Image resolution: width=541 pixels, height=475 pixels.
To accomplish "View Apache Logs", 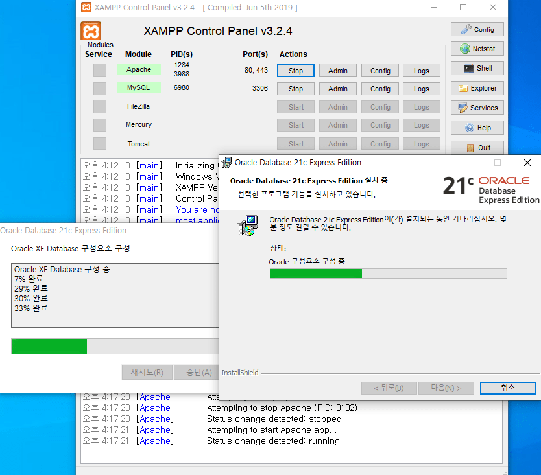I will click(422, 71).
